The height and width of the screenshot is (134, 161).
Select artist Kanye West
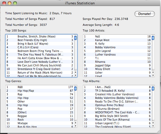[x=117, y=40]
